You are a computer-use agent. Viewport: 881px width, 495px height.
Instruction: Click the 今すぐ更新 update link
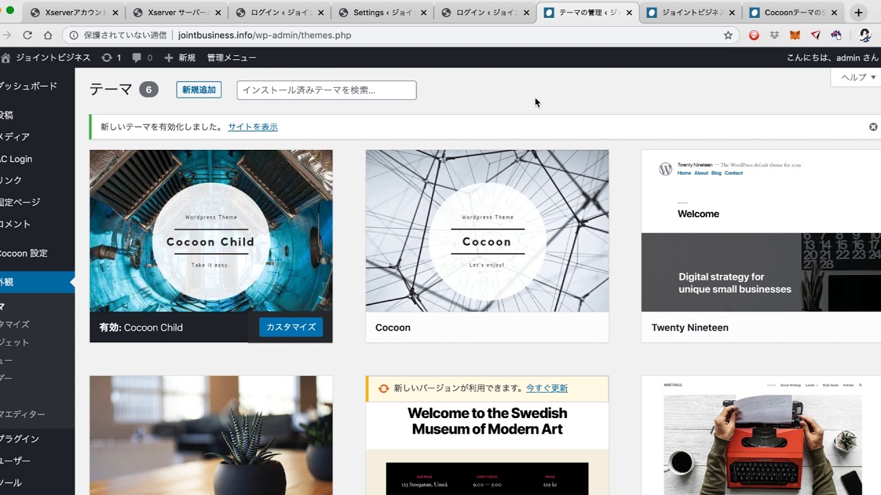[x=547, y=388]
